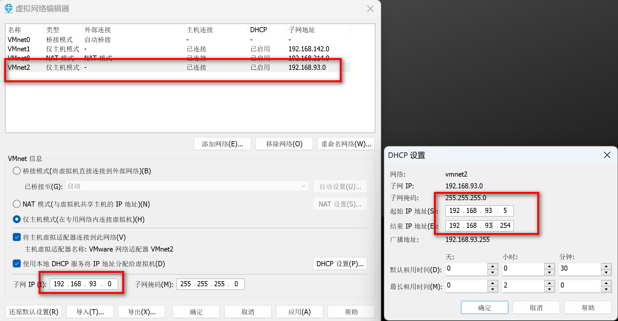Click the 子网掩码 input field
Viewport: 618px width, 321px height.
click(210, 284)
